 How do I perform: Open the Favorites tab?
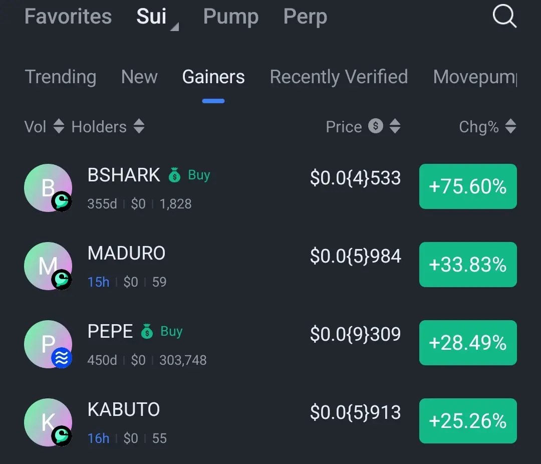pos(68,17)
